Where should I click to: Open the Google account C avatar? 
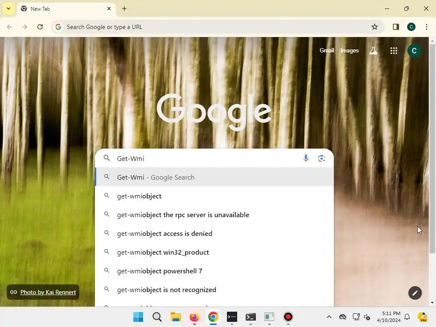(414, 51)
